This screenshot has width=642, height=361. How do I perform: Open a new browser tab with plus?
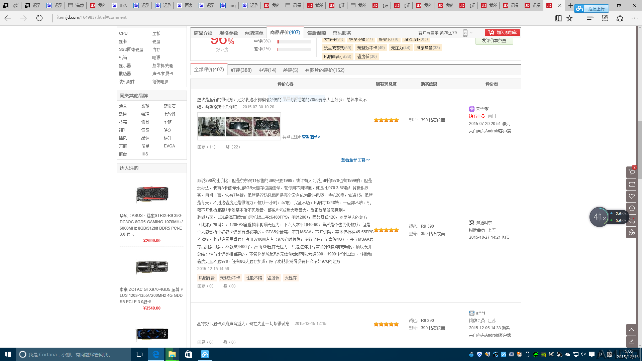(x=570, y=5)
